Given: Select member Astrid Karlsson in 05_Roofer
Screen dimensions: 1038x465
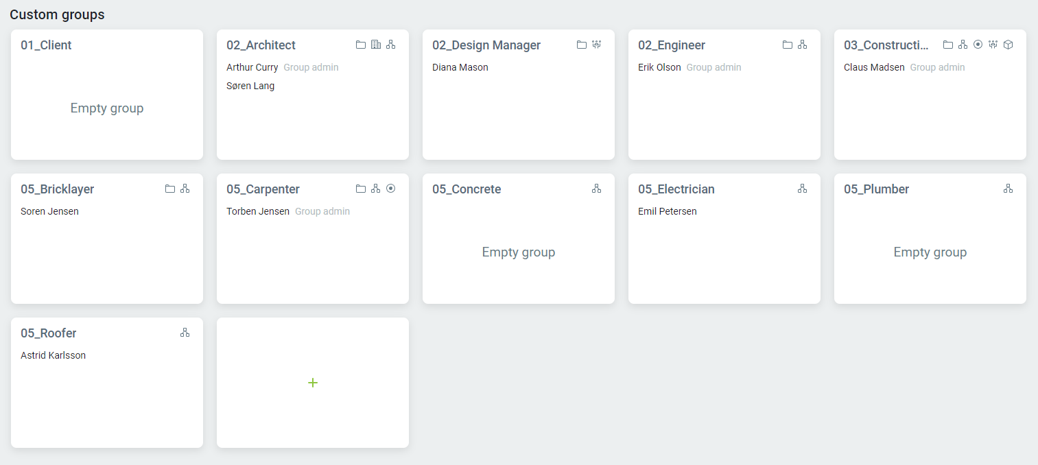Looking at the screenshot, I should coord(53,355).
